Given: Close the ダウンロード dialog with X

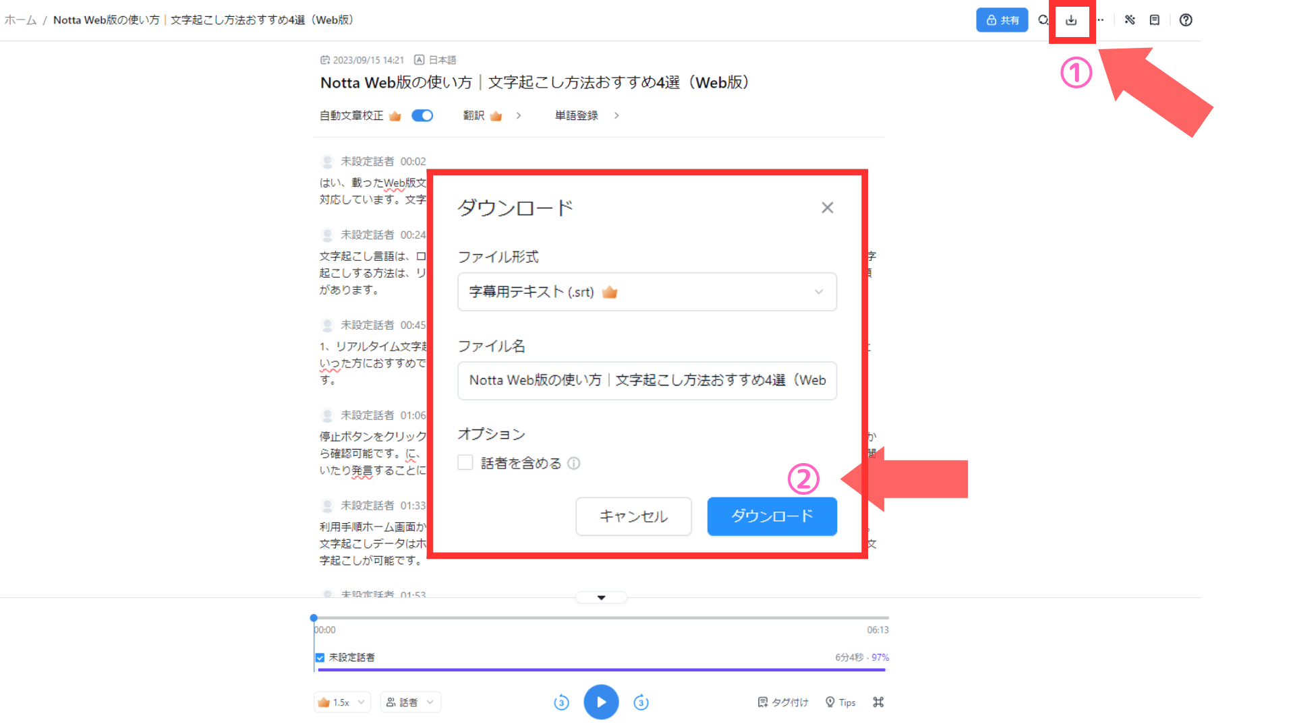Looking at the screenshot, I should point(828,208).
